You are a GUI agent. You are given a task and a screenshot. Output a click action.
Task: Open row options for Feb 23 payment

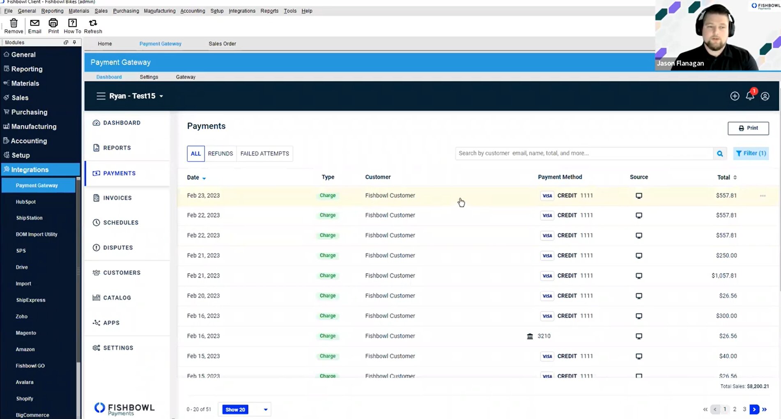click(763, 196)
